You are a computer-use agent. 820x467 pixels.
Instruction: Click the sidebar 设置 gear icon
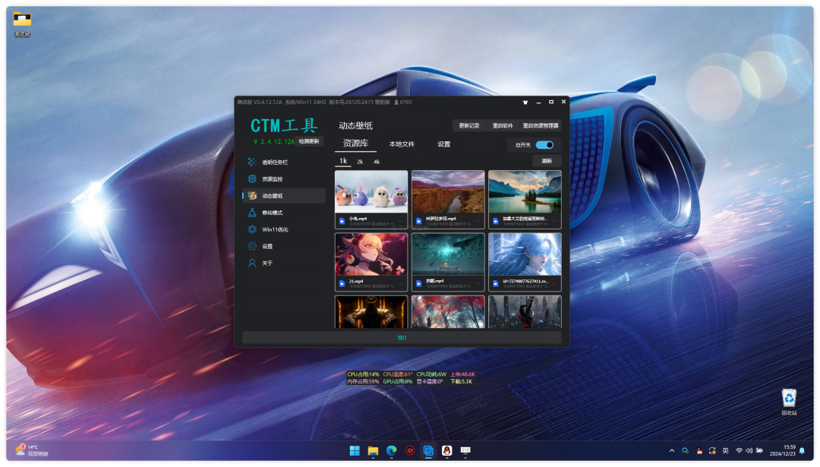(x=252, y=246)
